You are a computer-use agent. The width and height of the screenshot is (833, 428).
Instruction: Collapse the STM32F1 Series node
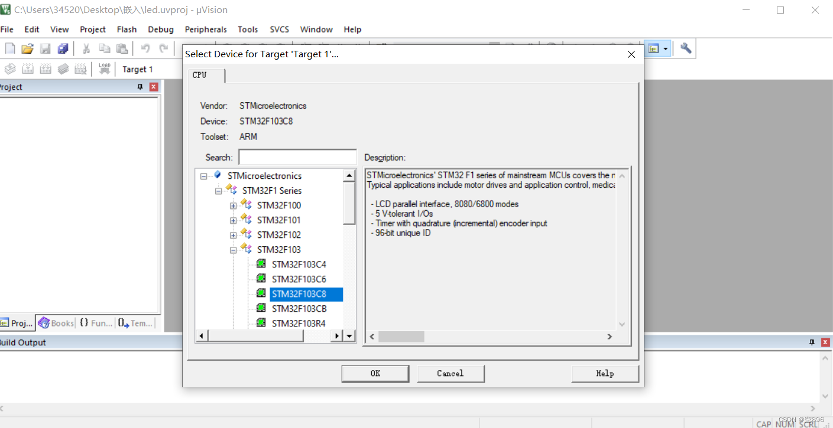click(218, 191)
